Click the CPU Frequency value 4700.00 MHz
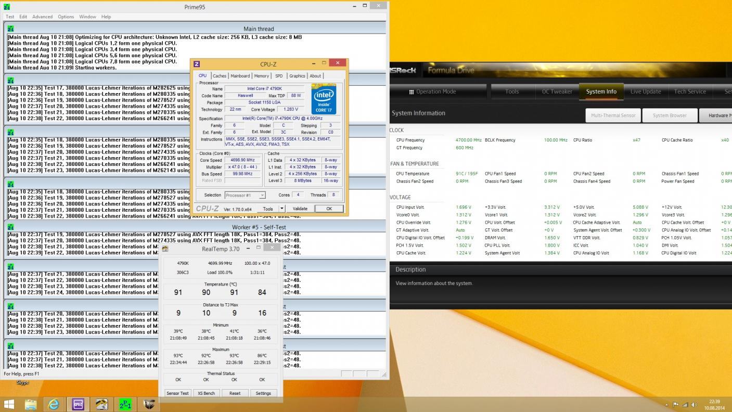 [x=468, y=140]
